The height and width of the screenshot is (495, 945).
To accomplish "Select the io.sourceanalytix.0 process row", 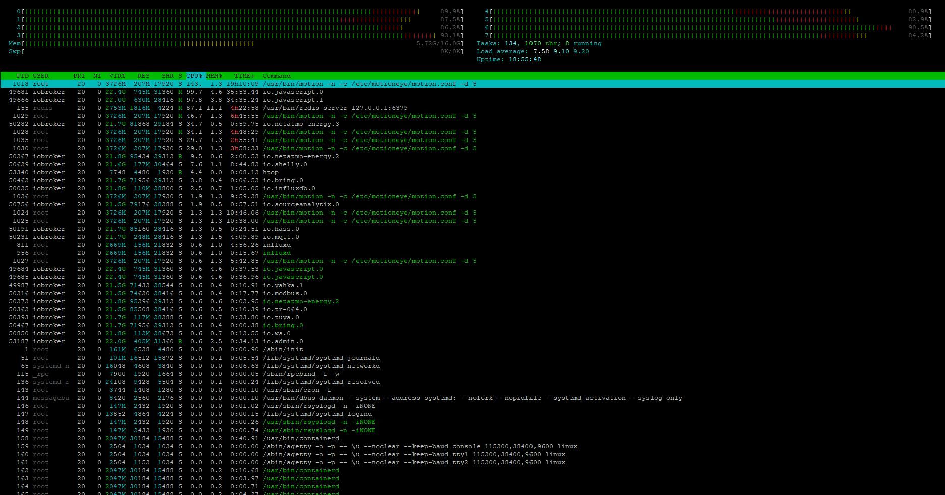I will (472, 204).
